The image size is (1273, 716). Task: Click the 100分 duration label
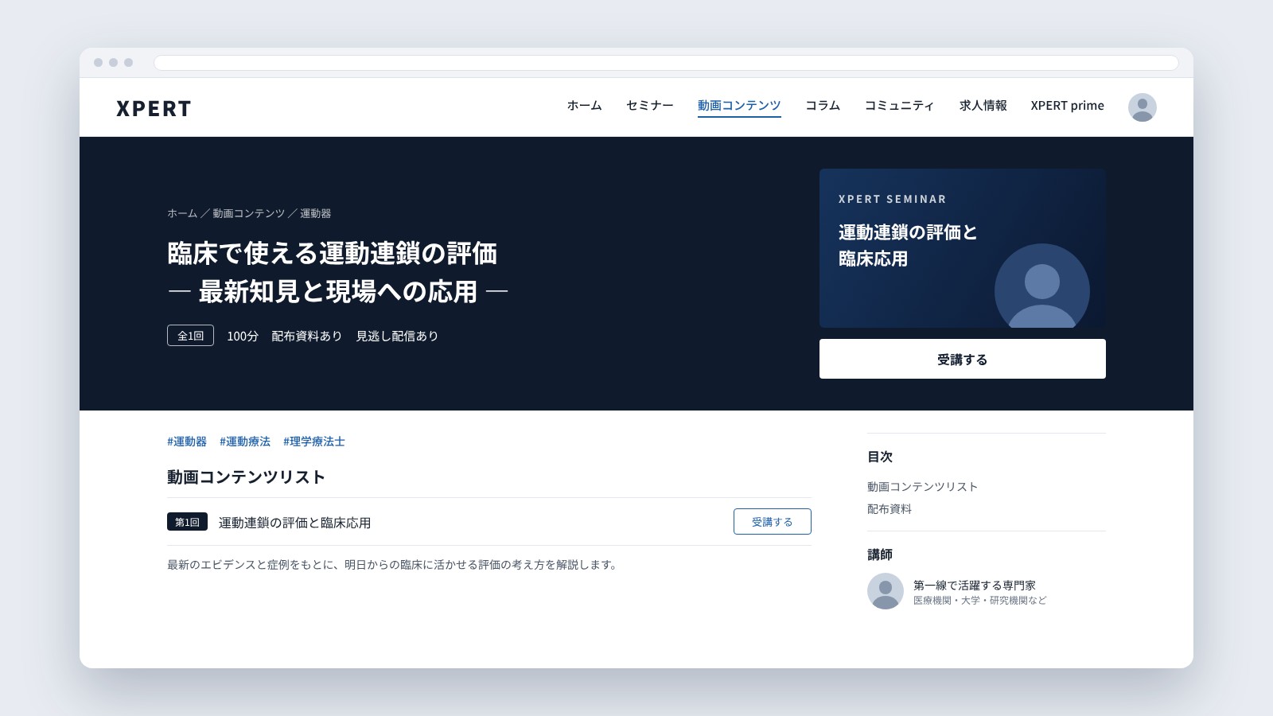[x=243, y=336]
